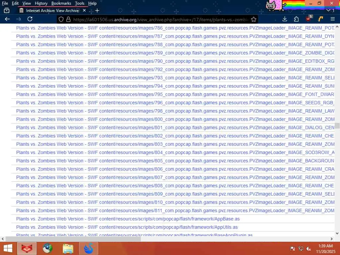Screen dimensions: 340x255
Task: Open File Explorer from the taskbar
Action: [68, 248]
